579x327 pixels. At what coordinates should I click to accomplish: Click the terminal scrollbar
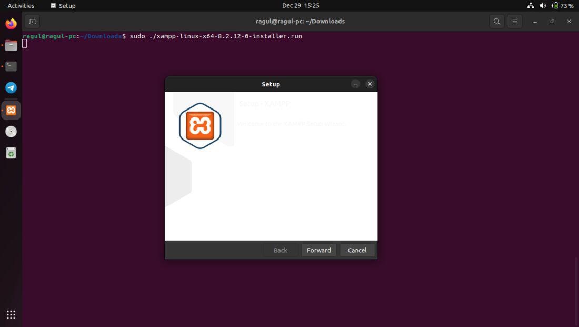click(x=577, y=292)
